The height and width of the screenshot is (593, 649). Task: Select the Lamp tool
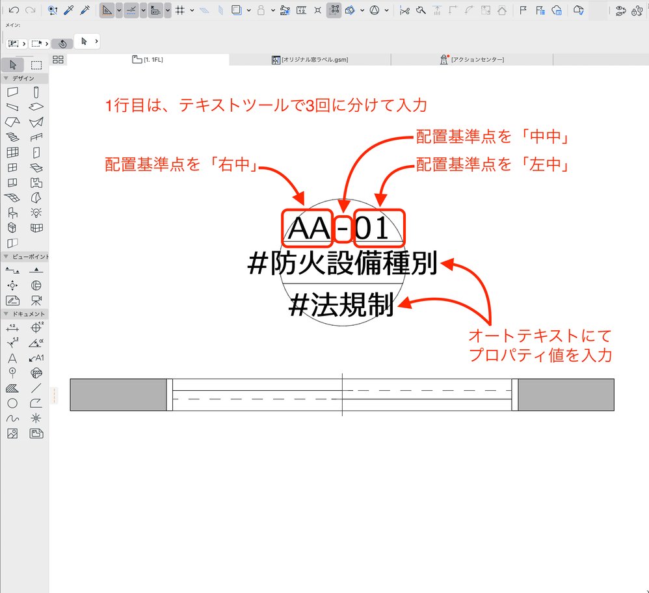36,213
